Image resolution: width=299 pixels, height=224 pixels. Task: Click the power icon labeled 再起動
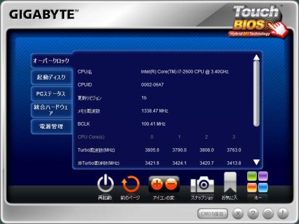105,184
